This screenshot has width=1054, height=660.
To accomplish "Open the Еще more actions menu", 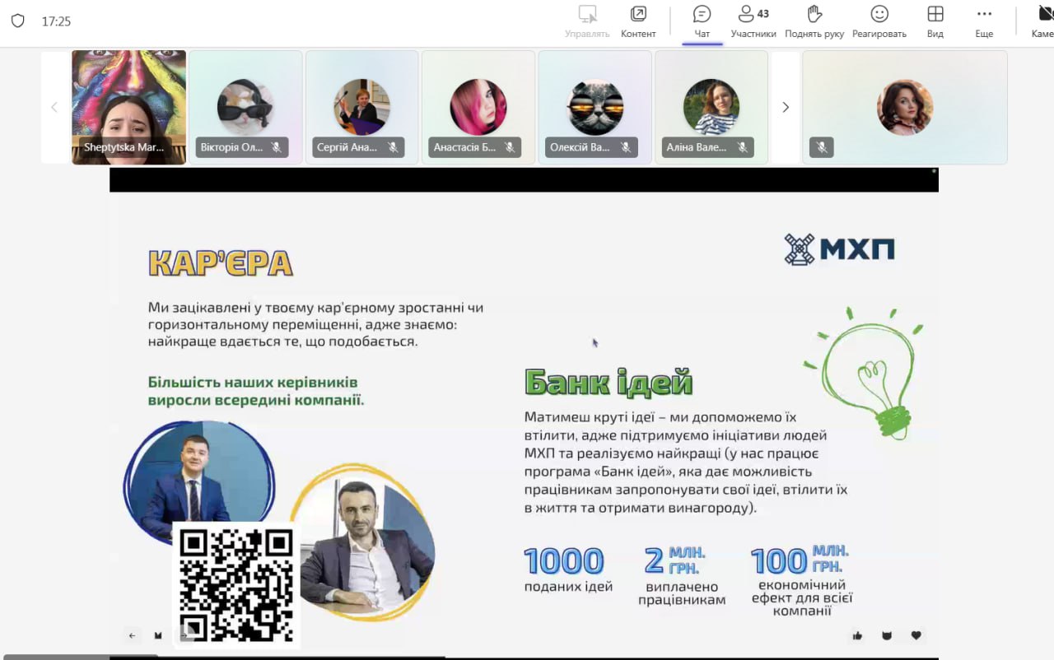I will click(x=984, y=21).
